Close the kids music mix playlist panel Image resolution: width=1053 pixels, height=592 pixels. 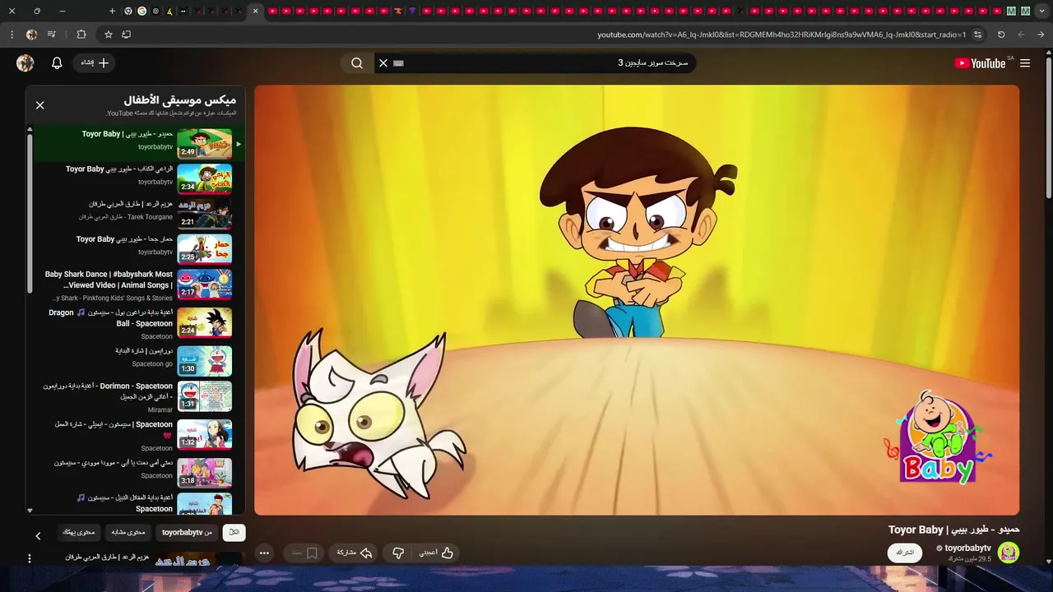pos(39,105)
